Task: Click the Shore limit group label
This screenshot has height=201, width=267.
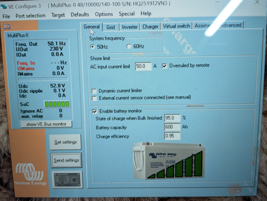Action: click(100, 59)
